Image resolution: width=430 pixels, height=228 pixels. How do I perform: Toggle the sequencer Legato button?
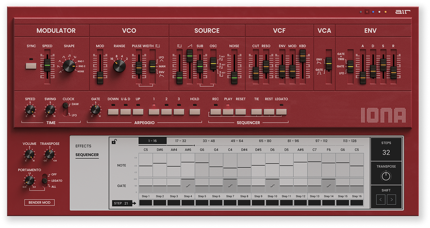(281, 112)
